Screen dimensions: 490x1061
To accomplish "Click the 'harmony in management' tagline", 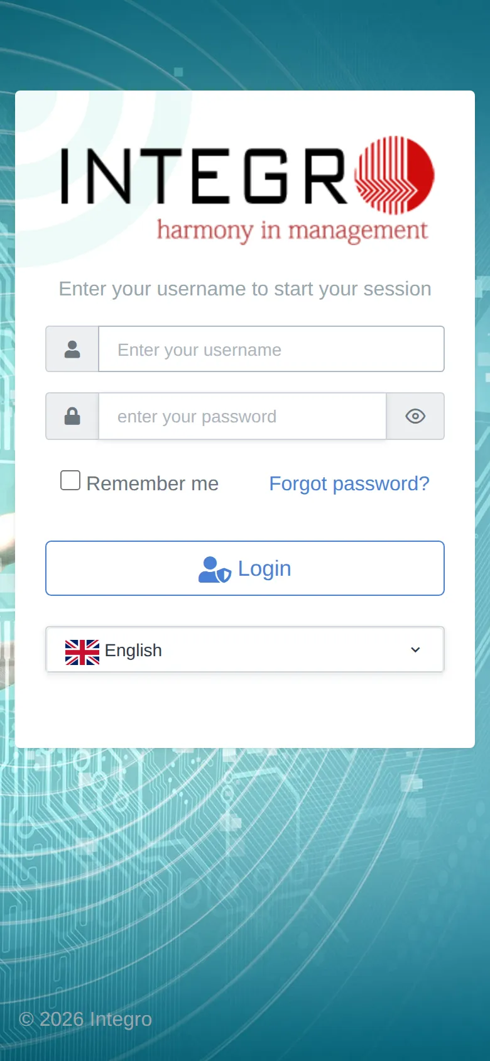I will click(292, 231).
